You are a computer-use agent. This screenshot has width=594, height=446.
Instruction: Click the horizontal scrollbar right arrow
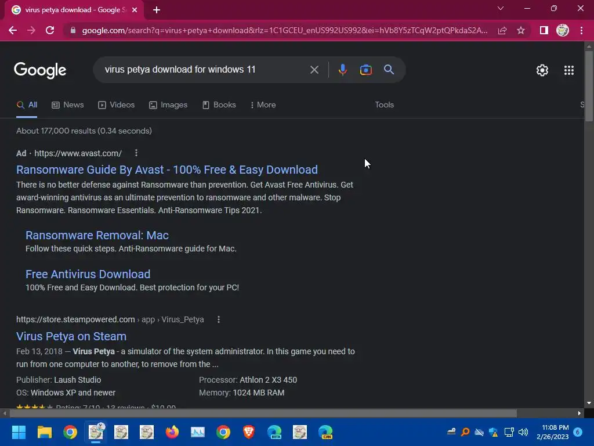[579, 413]
